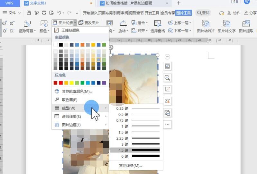Select the red standard color swatch

[x=61, y=83]
